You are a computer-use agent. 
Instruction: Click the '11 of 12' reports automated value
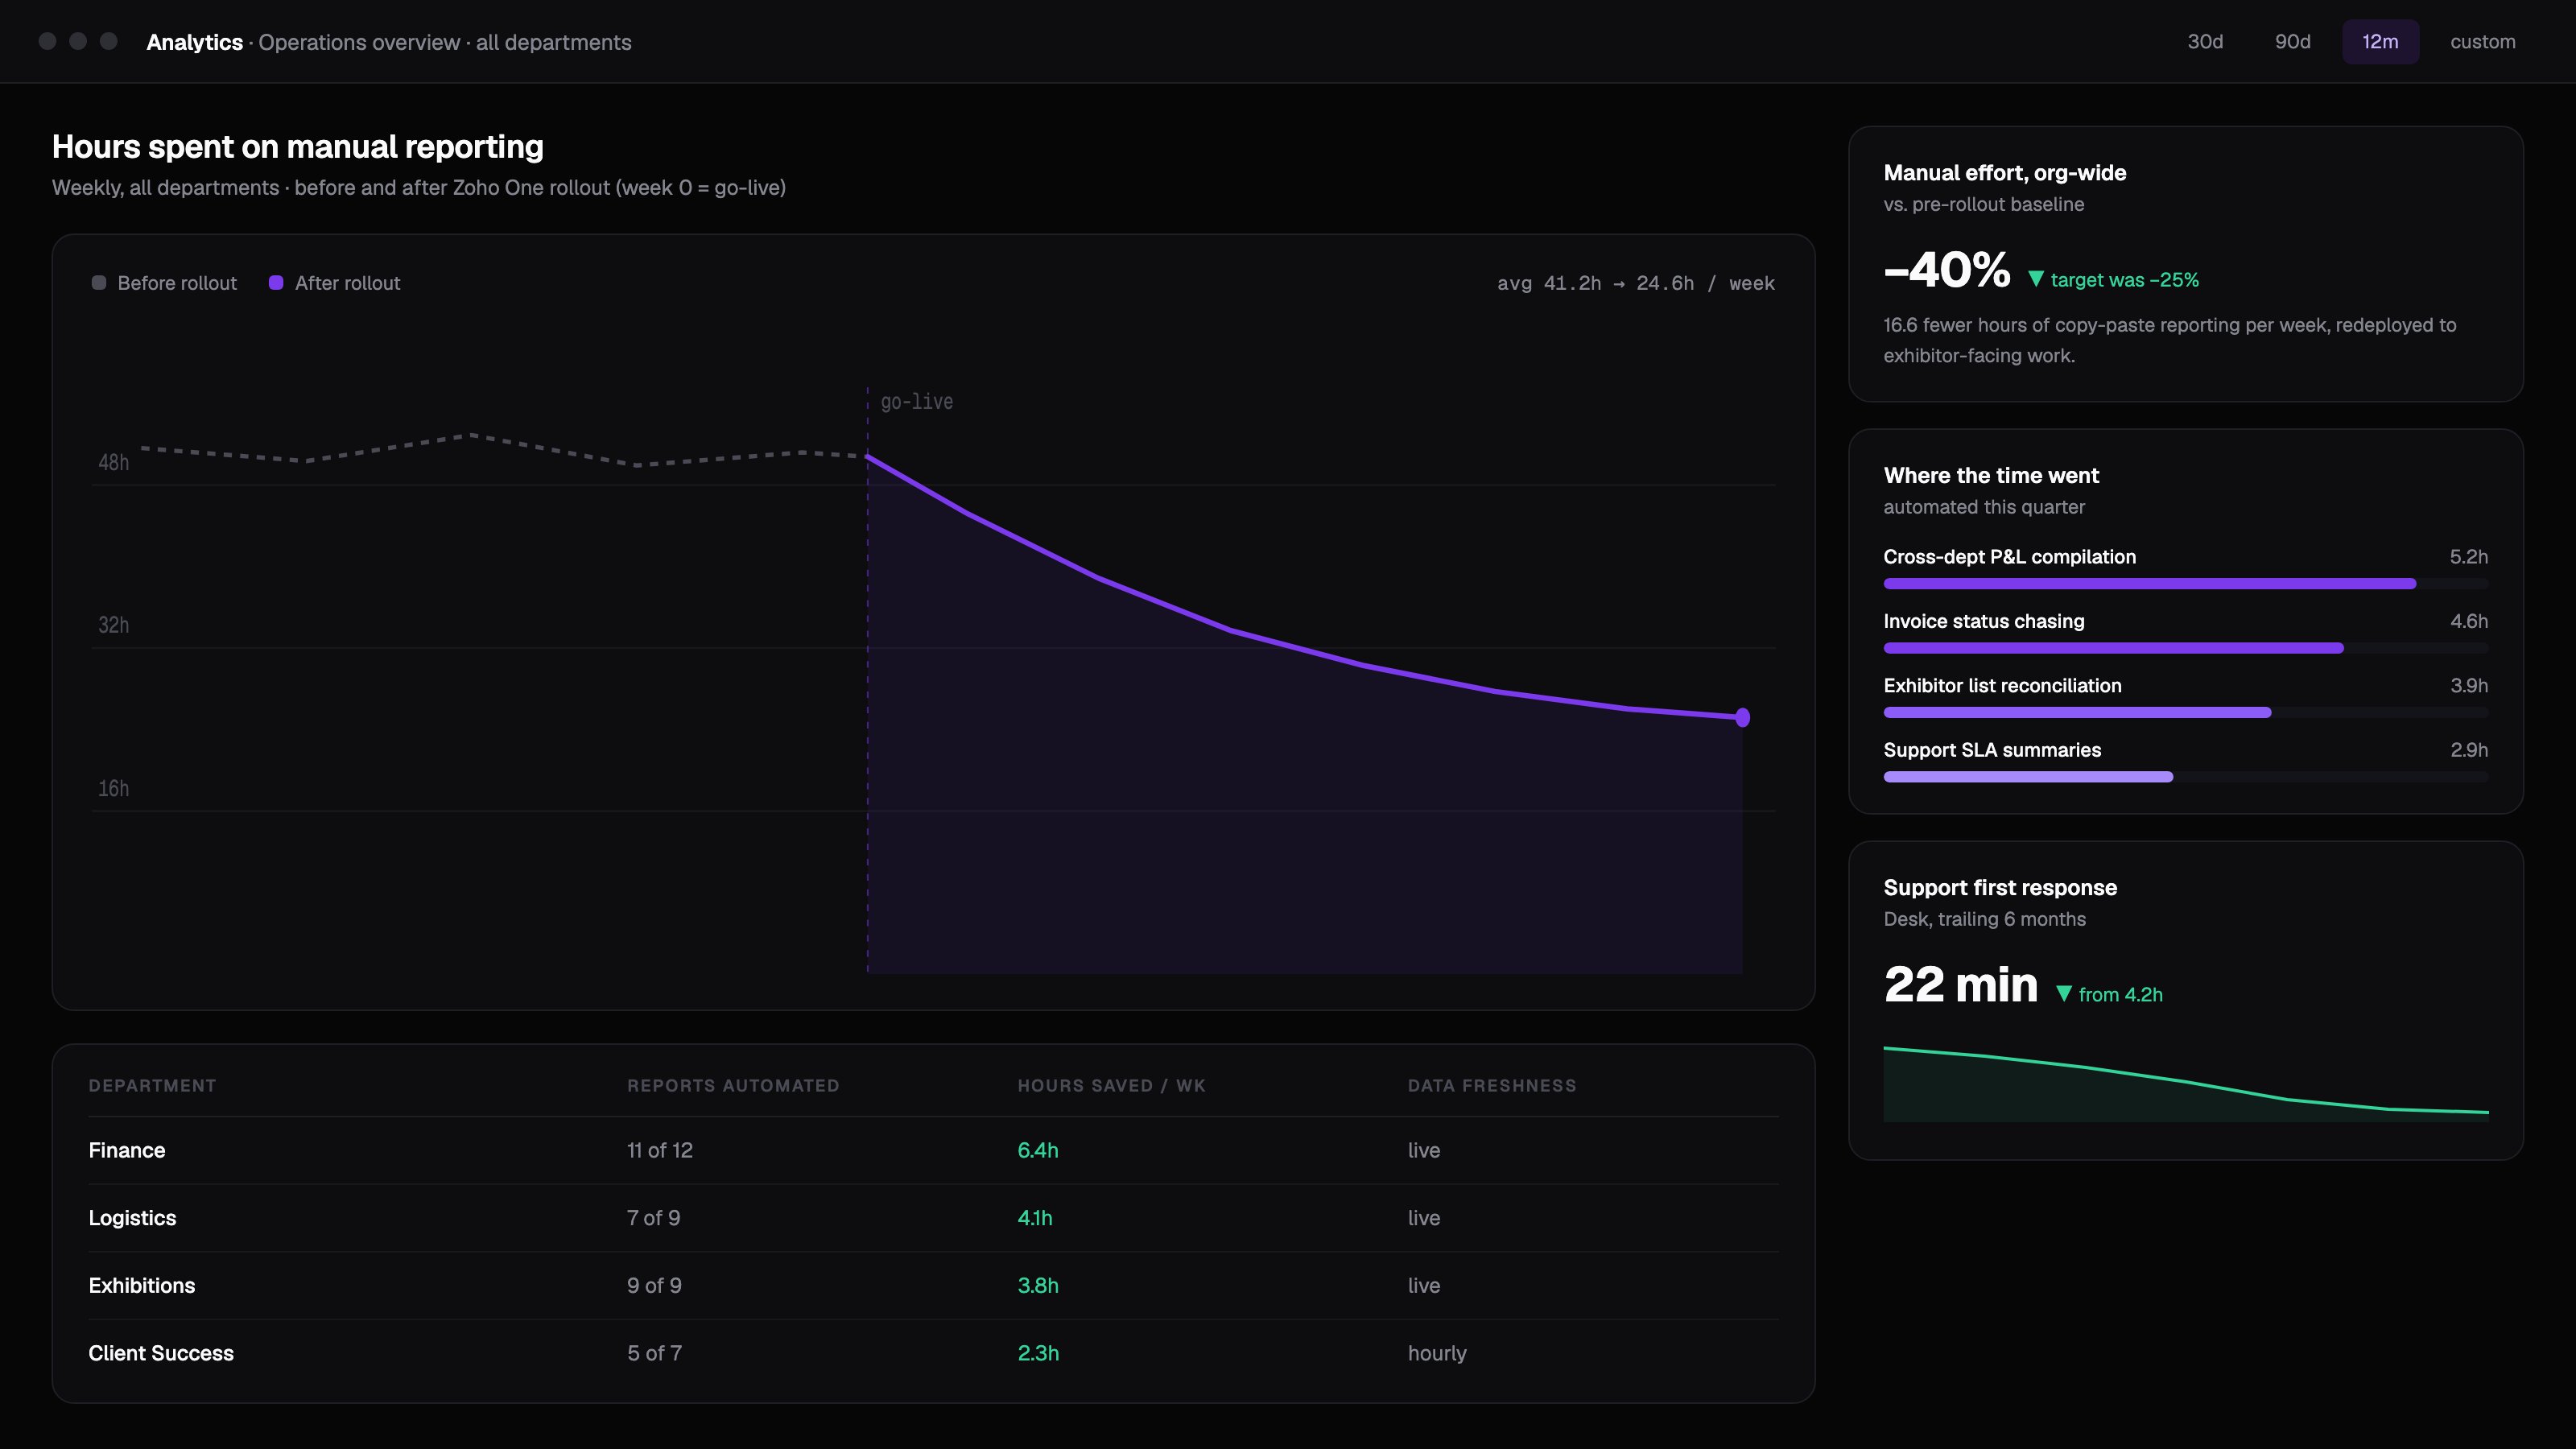point(660,1150)
